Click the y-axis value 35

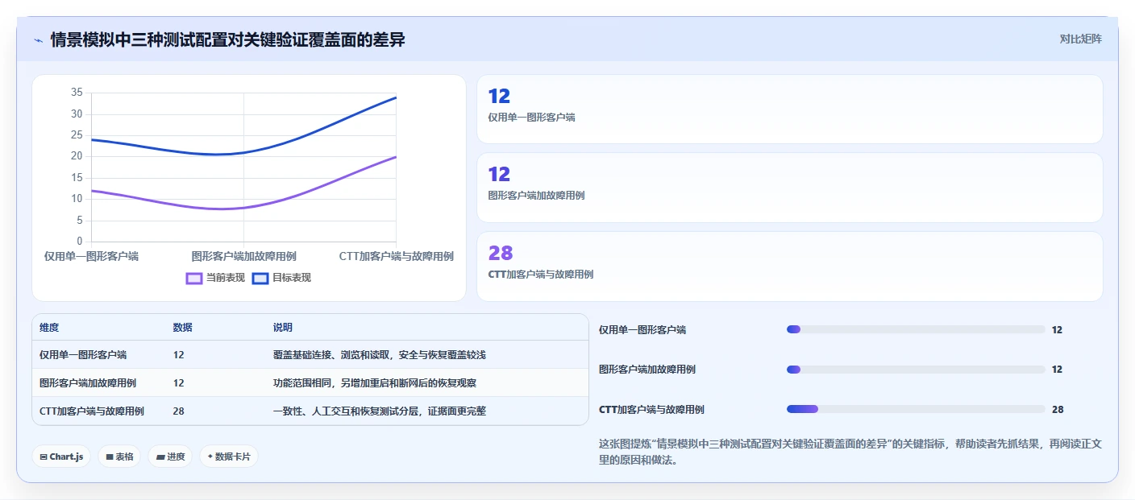coord(77,93)
